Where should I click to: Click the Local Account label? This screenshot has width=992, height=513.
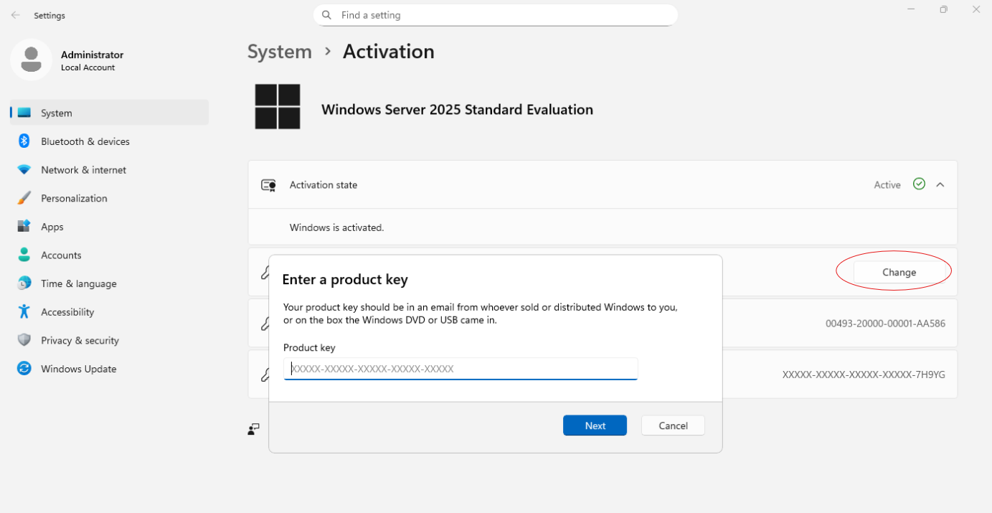(88, 67)
